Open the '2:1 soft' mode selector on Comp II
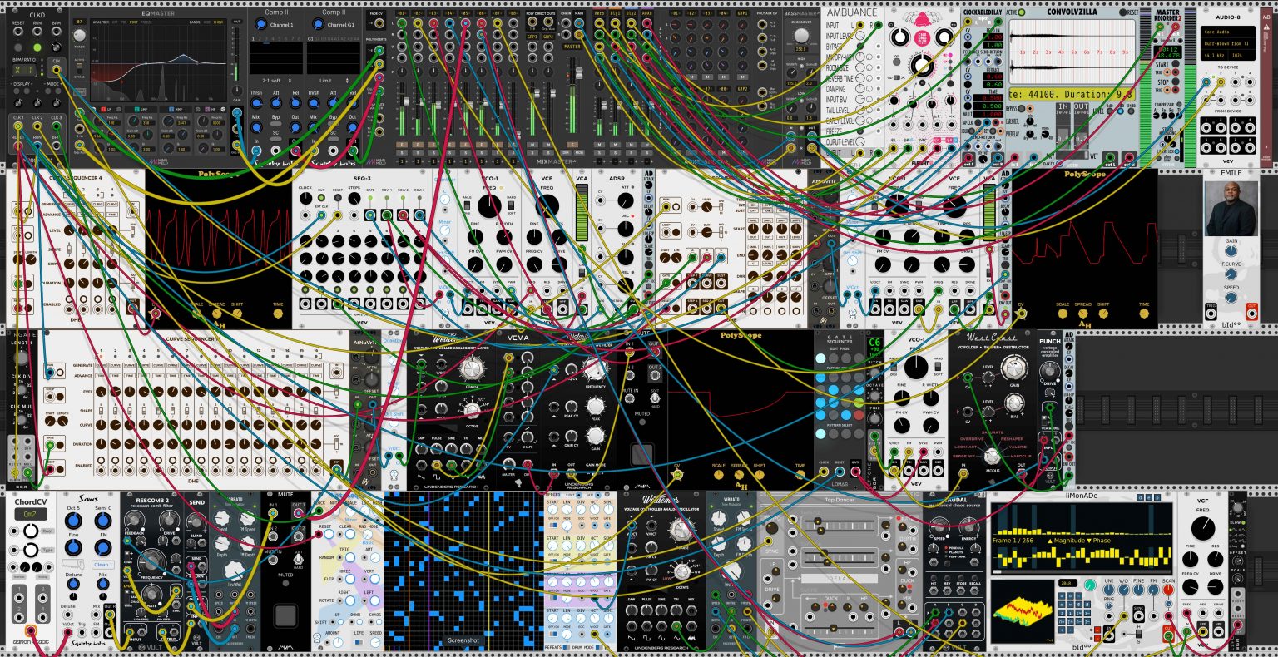The image size is (1278, 657). [x=276, y=81]
